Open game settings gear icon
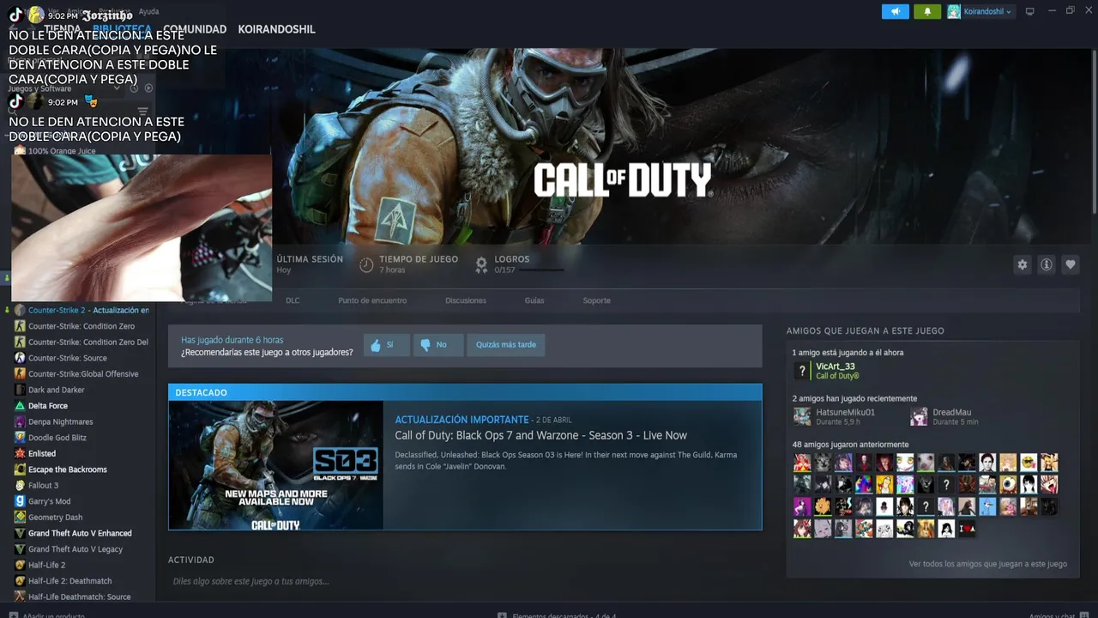This screenshot has width=1098, height=618. [1022, 264]
